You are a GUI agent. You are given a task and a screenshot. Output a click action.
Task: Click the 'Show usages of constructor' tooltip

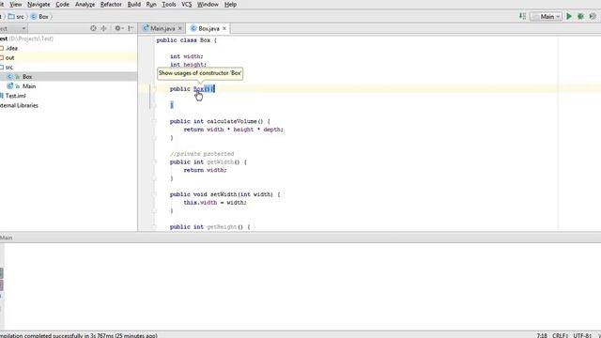pyautogui.click(x=200, y=73)
